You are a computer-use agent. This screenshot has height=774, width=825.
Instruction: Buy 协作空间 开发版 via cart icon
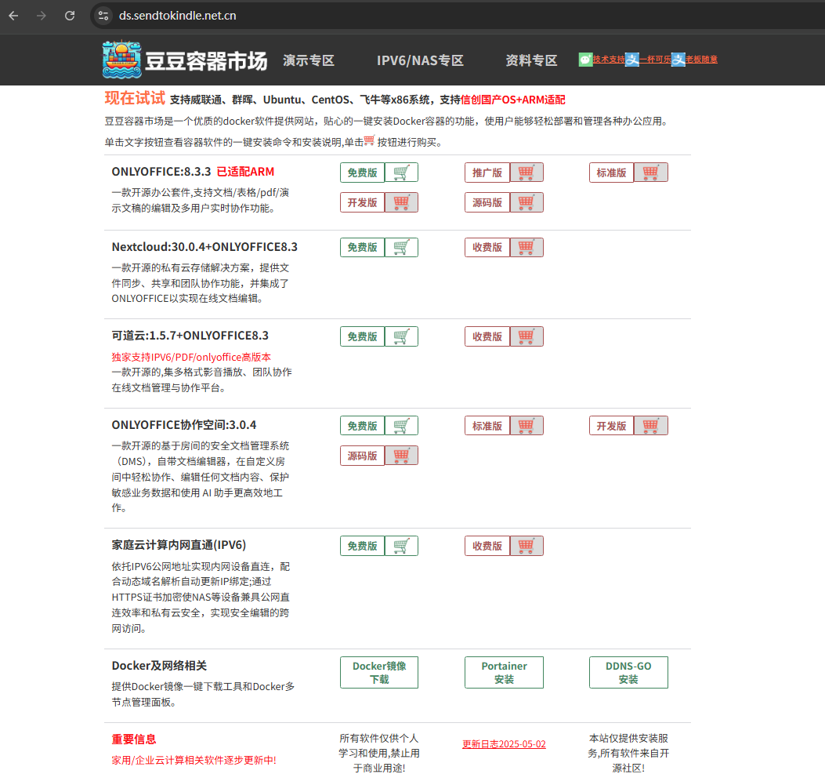coord(651,426)
